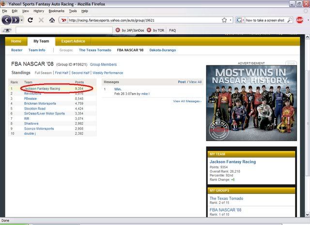Go forward with the Forward arrow button
This screenshot has width=310, height=225.
tap(15, 20)
